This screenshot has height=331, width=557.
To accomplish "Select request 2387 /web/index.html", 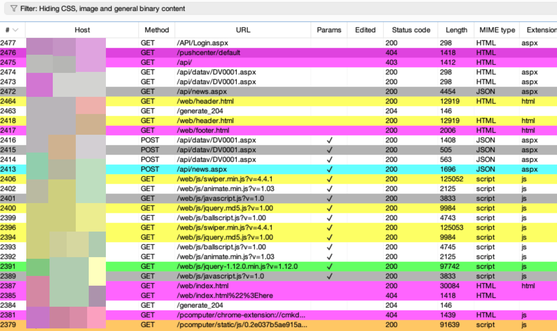I will click(202, 286).
